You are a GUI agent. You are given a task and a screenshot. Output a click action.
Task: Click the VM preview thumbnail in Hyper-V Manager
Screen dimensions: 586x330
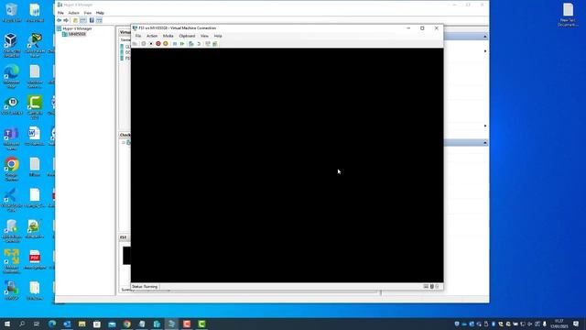[126, 256]
